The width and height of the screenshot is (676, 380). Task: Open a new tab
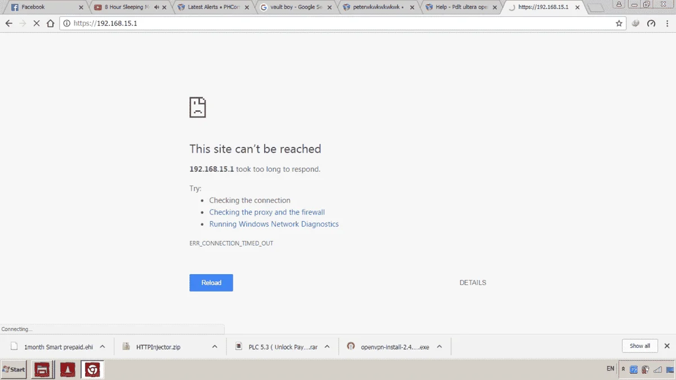[595, 8]
